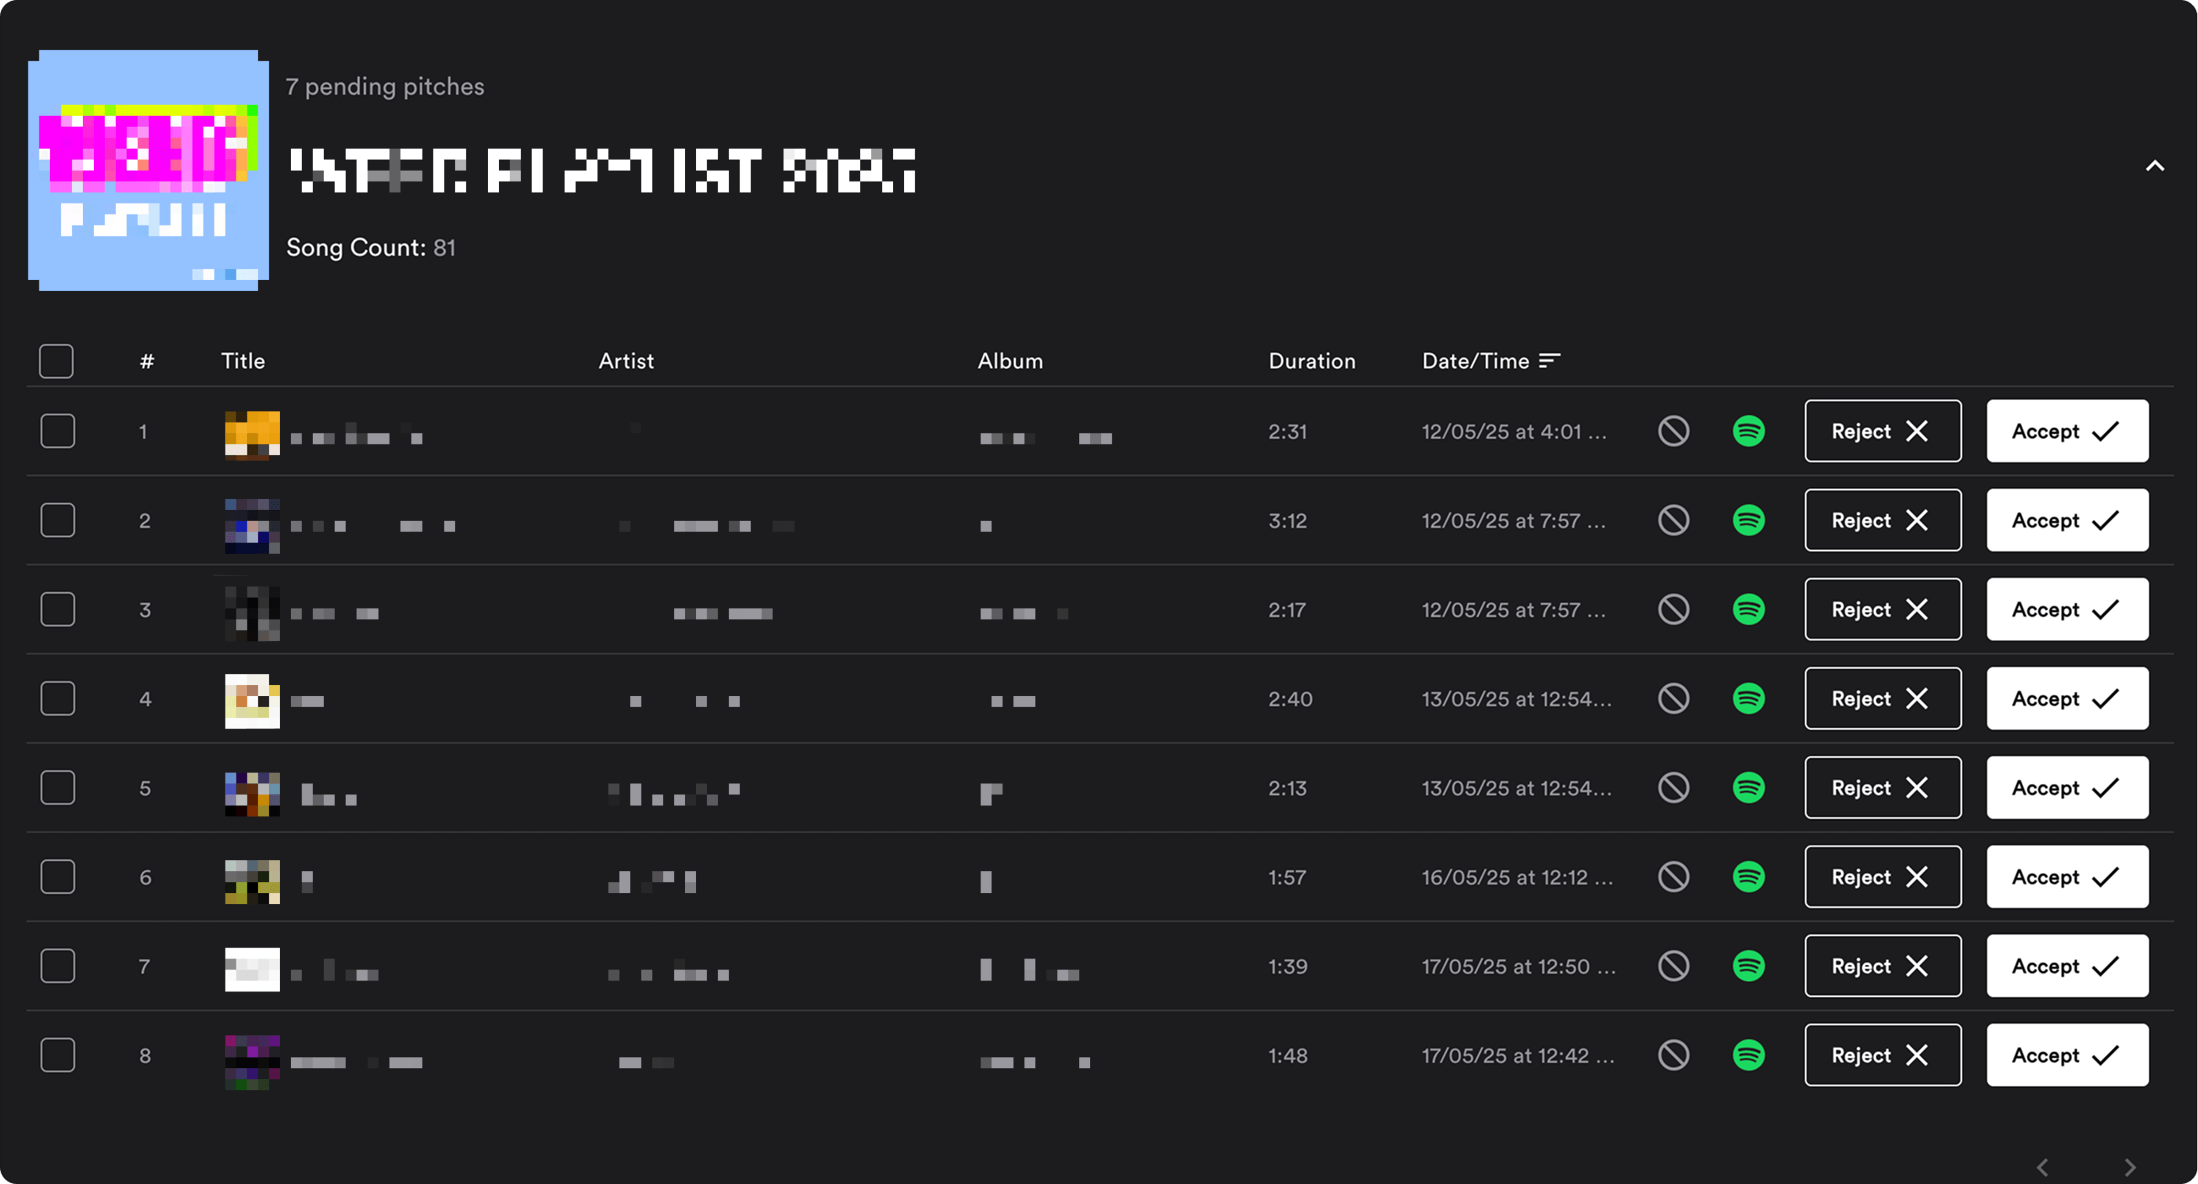Screen dimensions: 2198x1184
Task: Click the block icon on row 7
Action: tap(1674, 966)
